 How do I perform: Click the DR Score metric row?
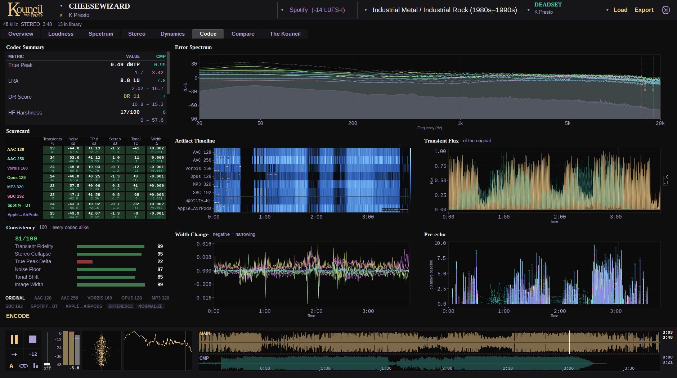click(x=86, y=100)
